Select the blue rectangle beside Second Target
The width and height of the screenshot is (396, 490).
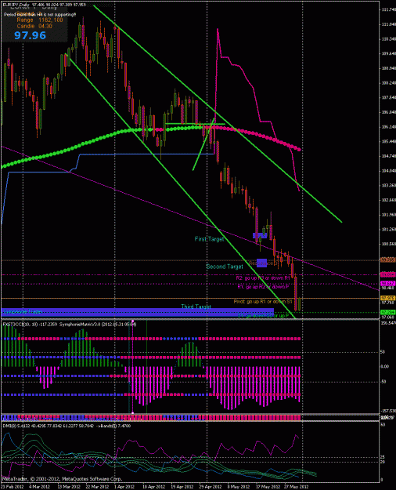coord(261,263)
